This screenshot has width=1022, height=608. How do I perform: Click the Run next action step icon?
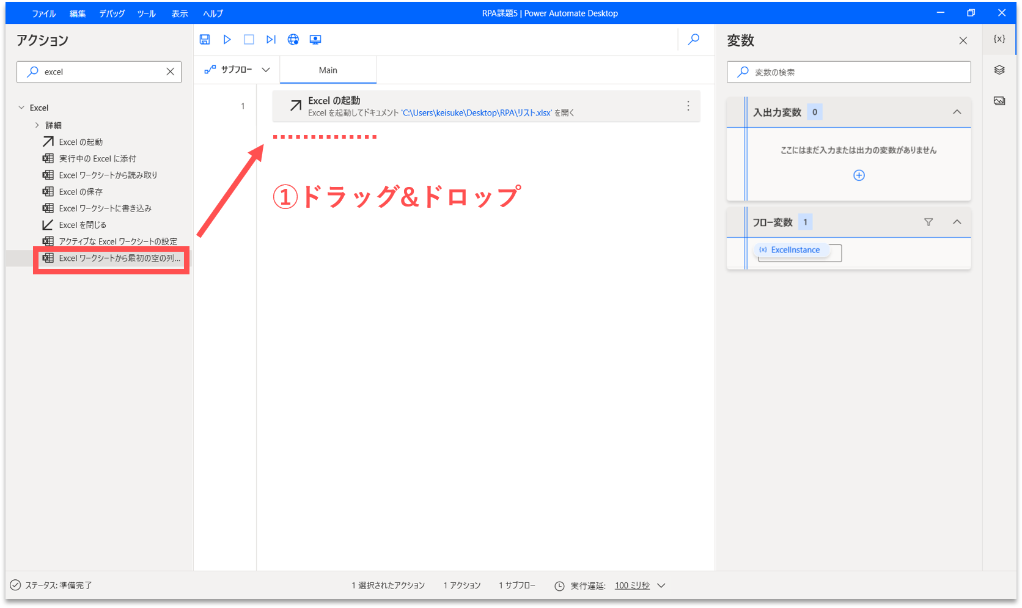click(x=271, y=40)
